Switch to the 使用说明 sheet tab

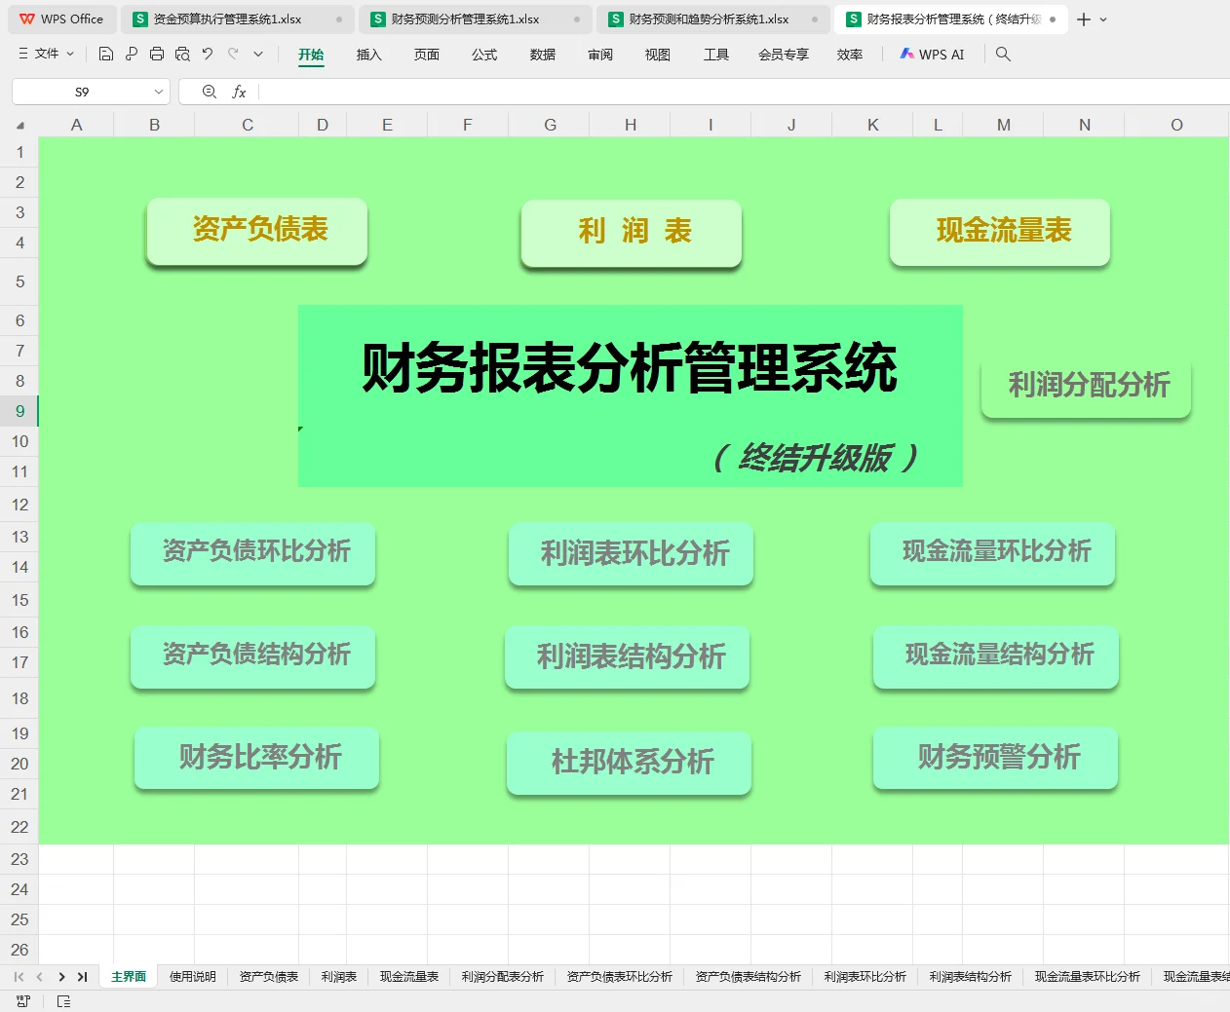[x=192, y=976]
